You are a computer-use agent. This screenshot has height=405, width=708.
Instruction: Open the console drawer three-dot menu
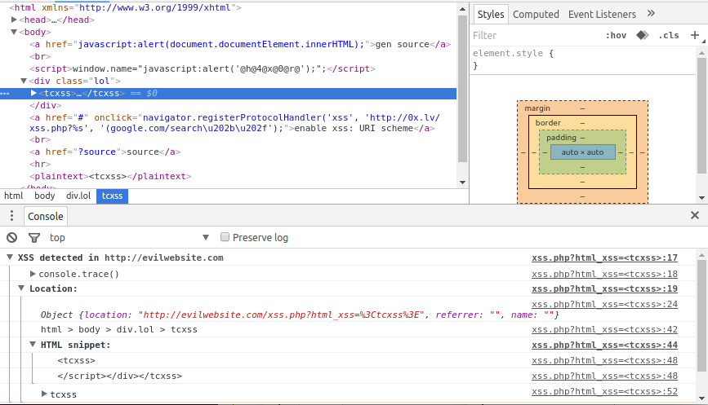tap(11, 216)
